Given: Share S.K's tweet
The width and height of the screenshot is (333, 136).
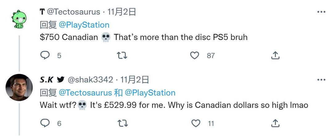Looking at the screenshot, I should (275, 123).
